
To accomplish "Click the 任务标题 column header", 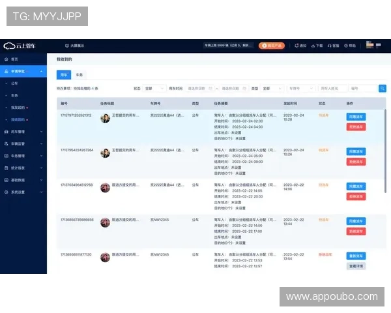I will (108, 103).
